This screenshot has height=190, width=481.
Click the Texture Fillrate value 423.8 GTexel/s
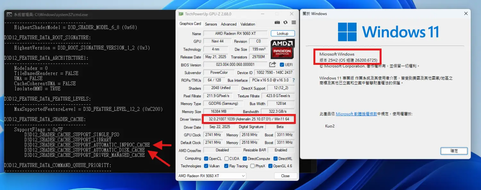pos(278,96)
